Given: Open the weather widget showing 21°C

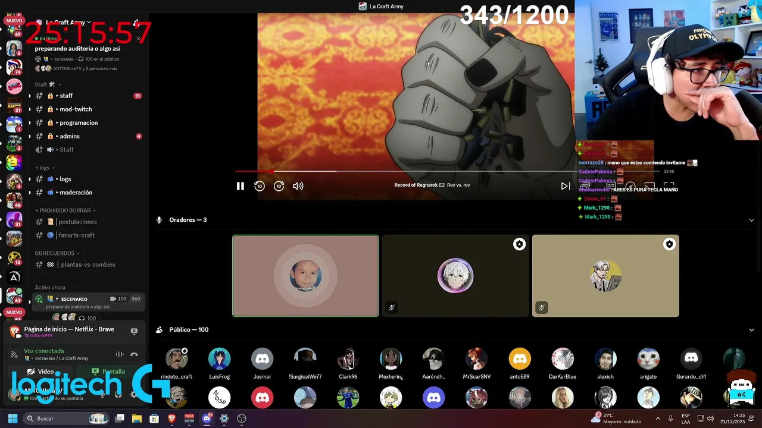Looking at the screenshot, I should [x=616, y=418].
